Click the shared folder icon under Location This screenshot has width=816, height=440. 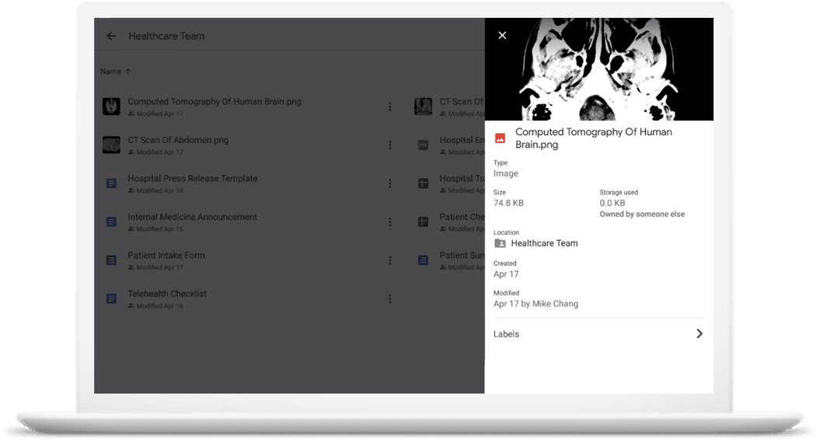tap(500, 243)
